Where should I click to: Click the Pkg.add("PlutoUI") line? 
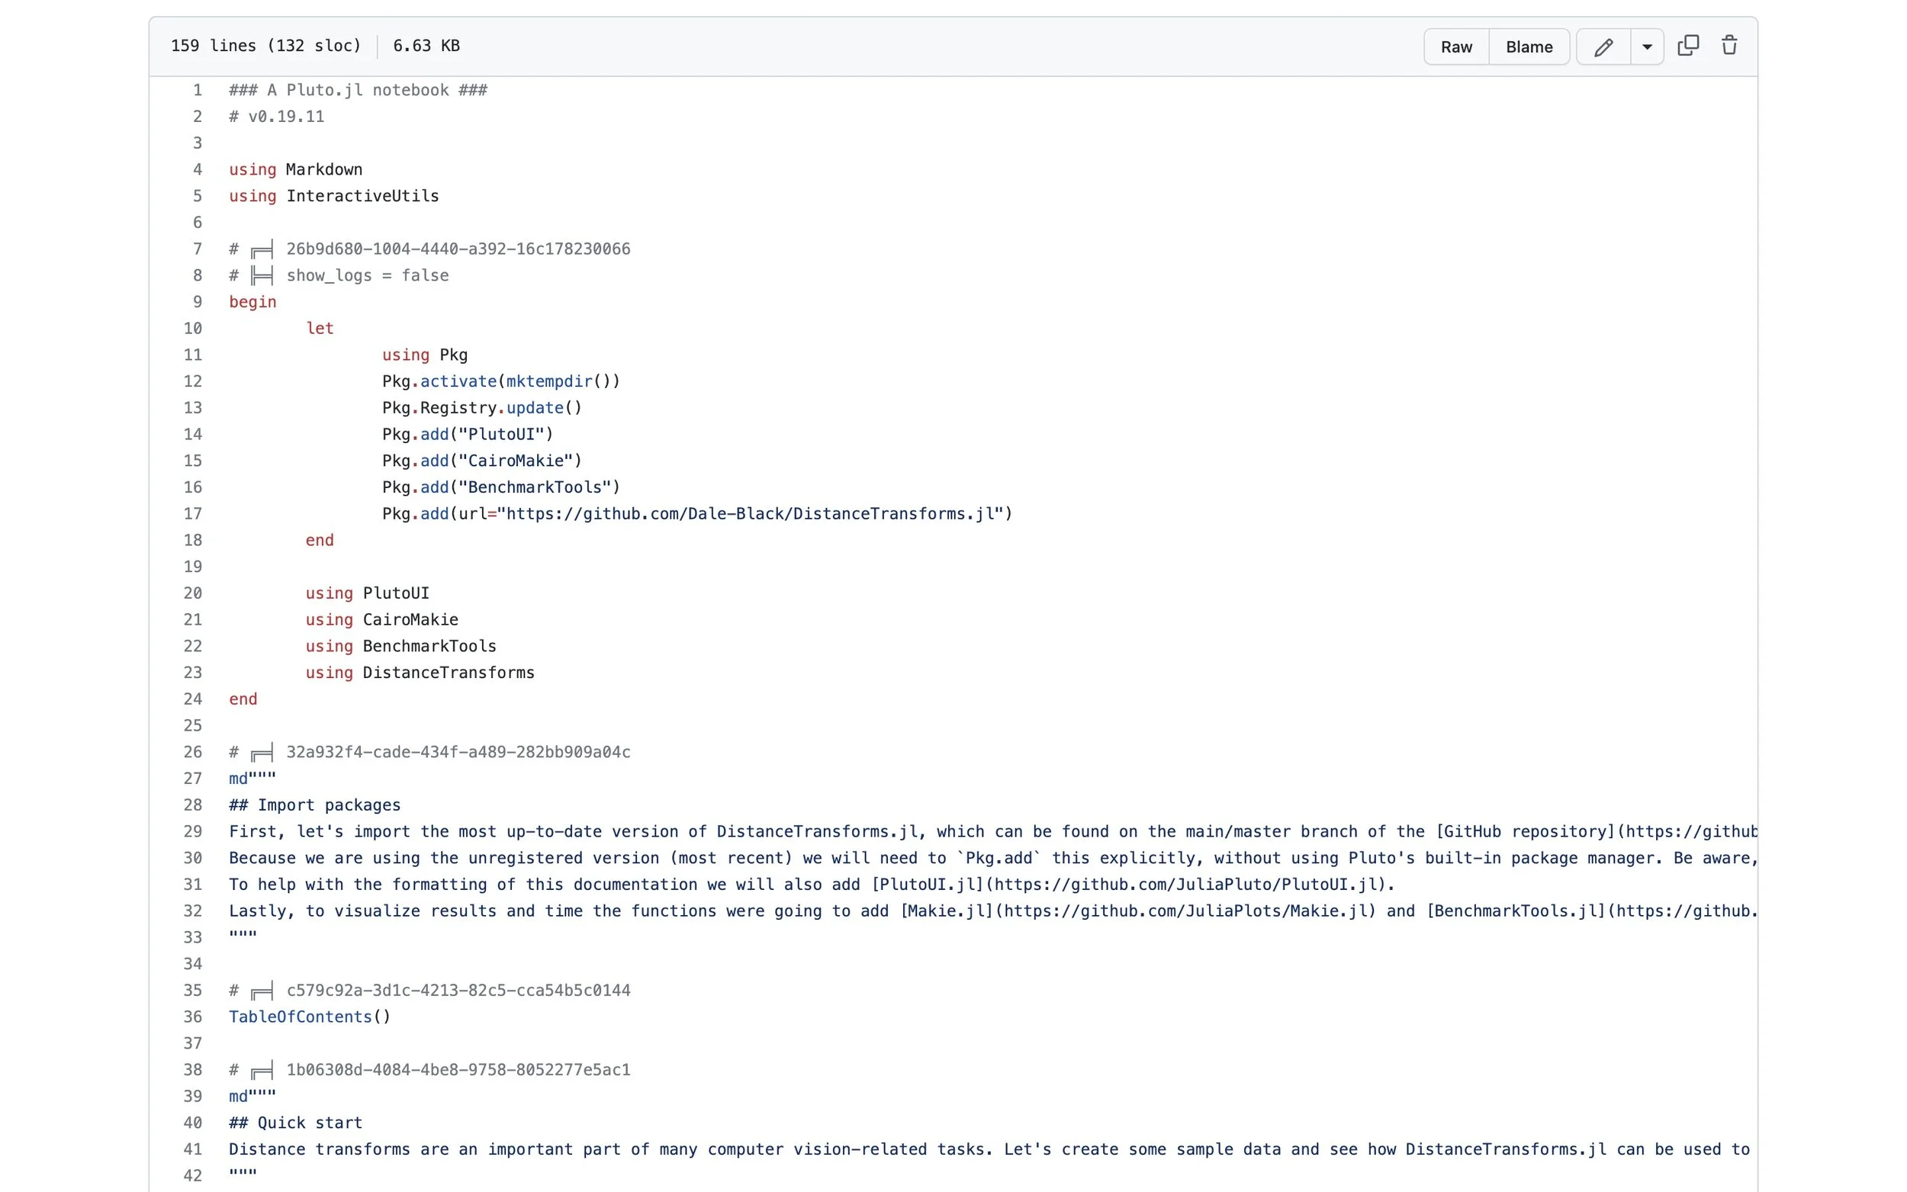[468, 435]
